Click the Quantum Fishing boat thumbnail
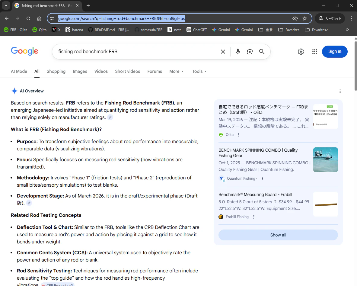357x286 pixels. 326,160
